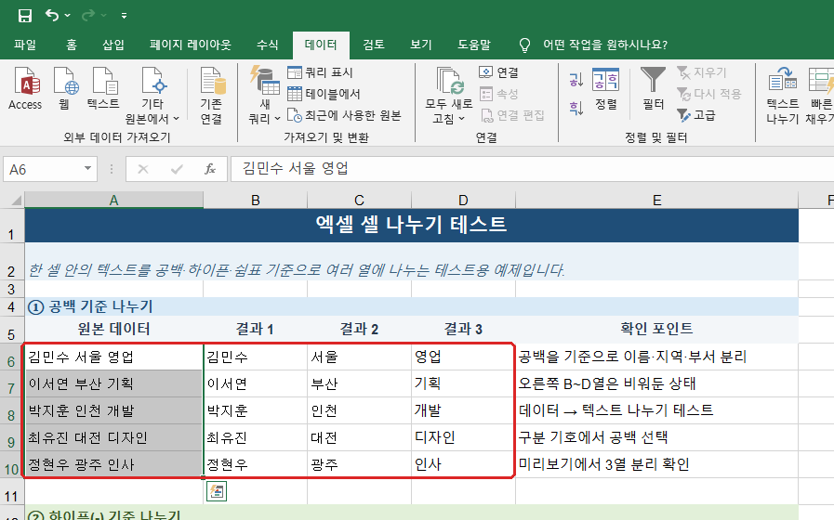Click cell 박지훈 인천 개발
The image size is (834, 520).
click(113, 410)
